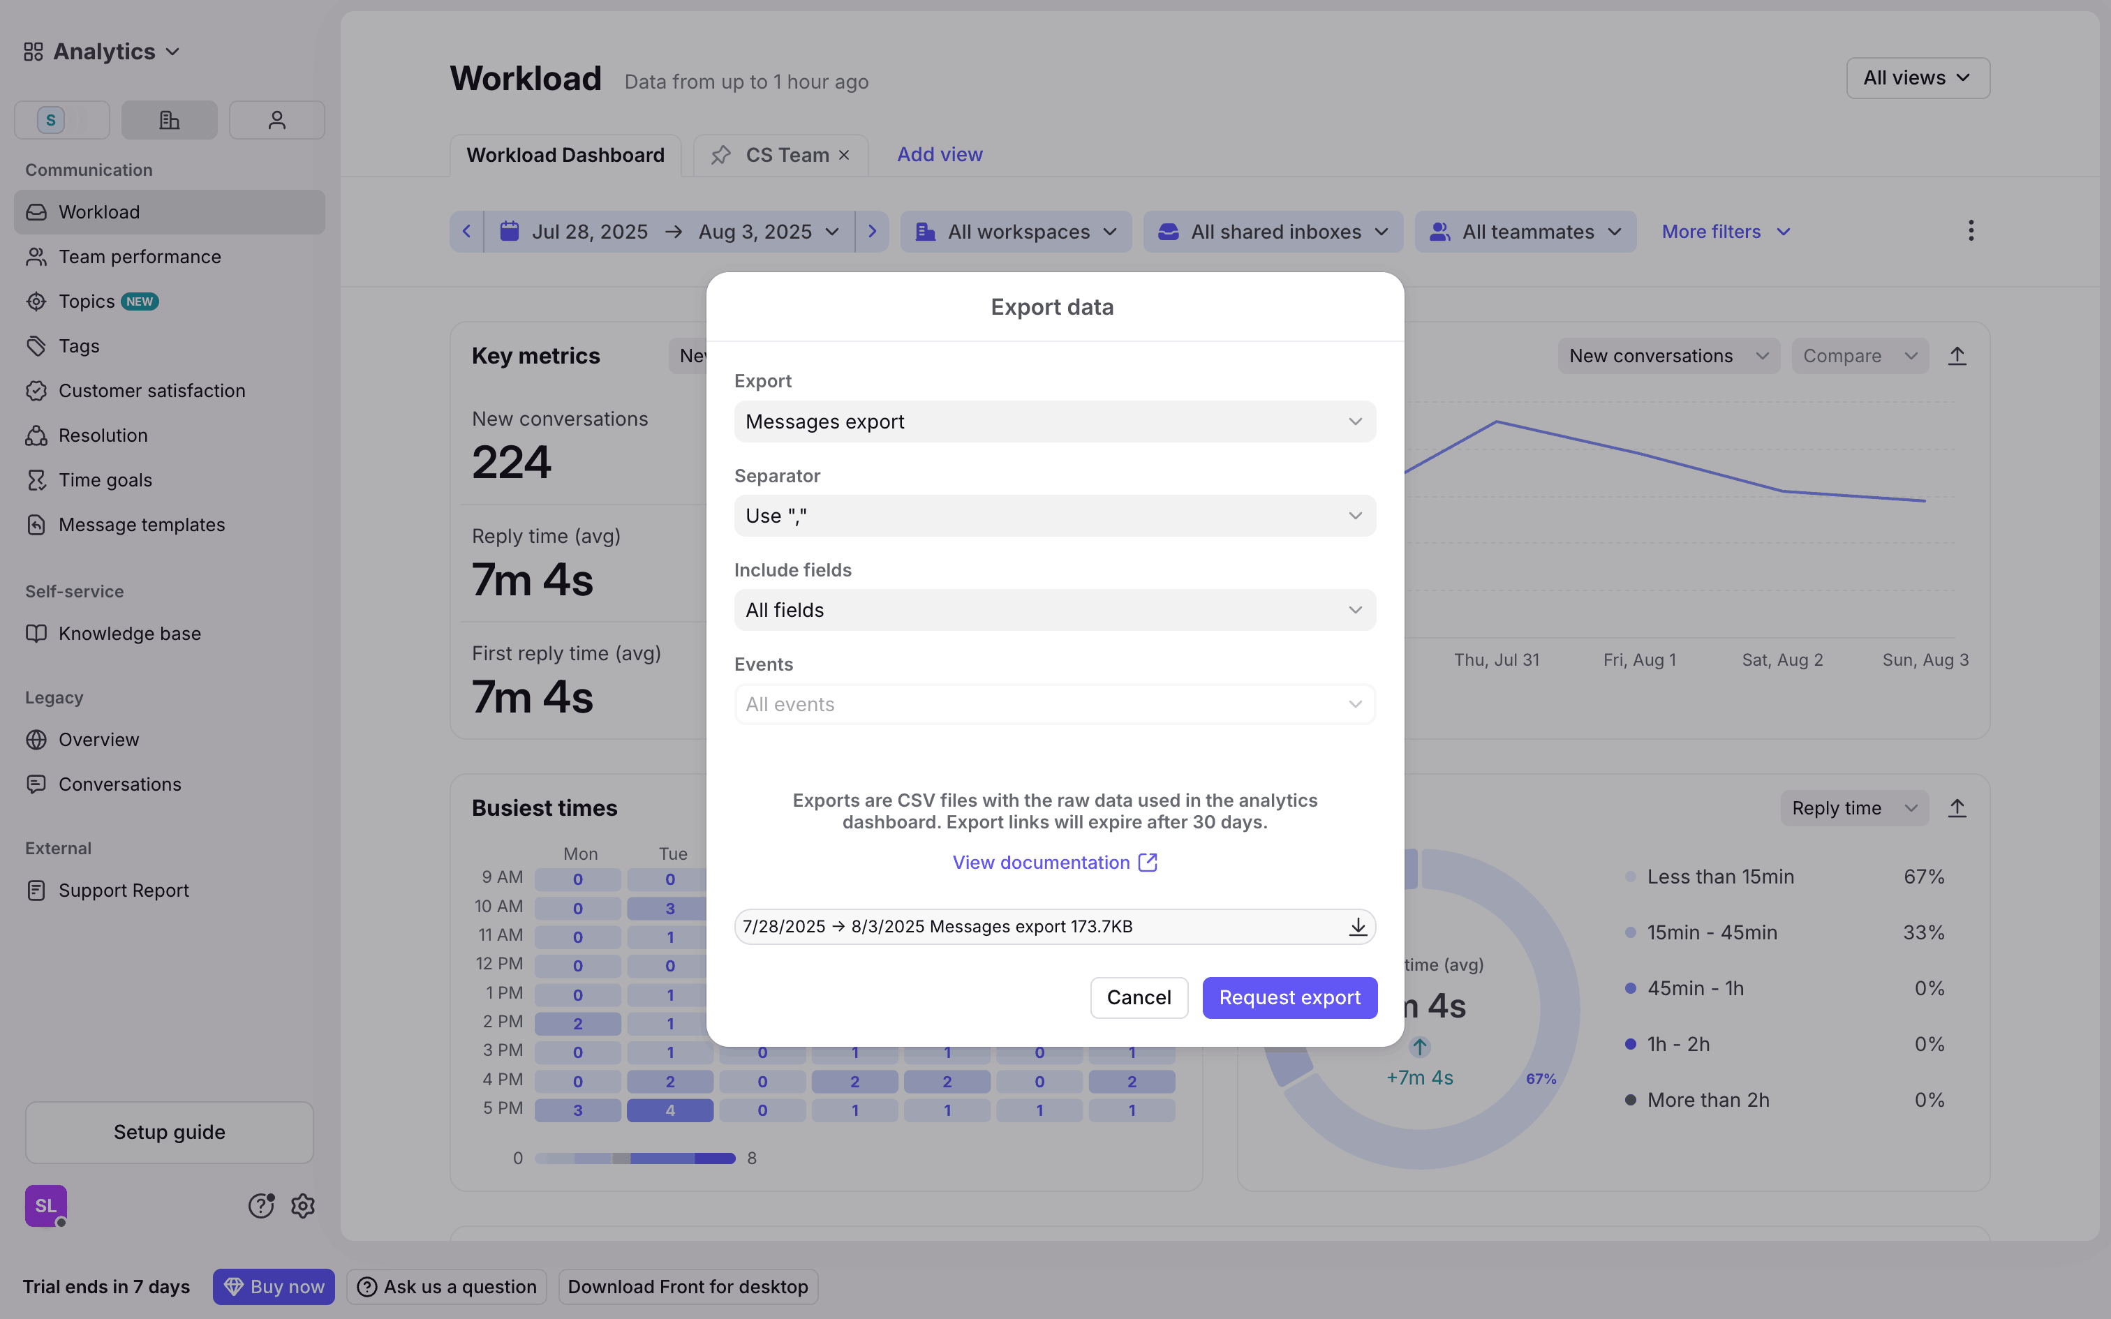2111x1319 pixels.
Task: Open the vertical three-dot options menu
Action: click(1971, 231)
